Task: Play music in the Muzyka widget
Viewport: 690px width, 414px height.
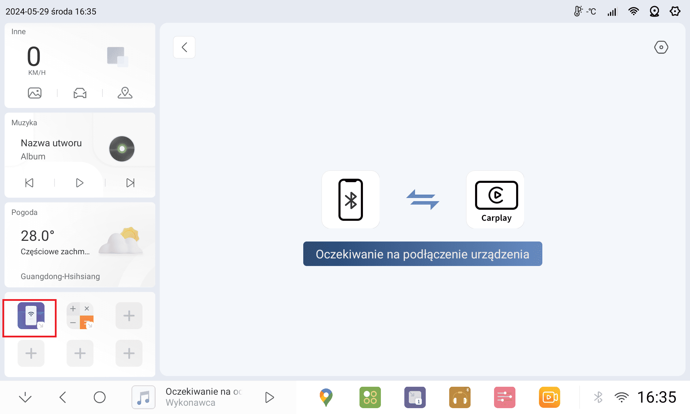Action: pyautogui.click(x=80, y=183)
